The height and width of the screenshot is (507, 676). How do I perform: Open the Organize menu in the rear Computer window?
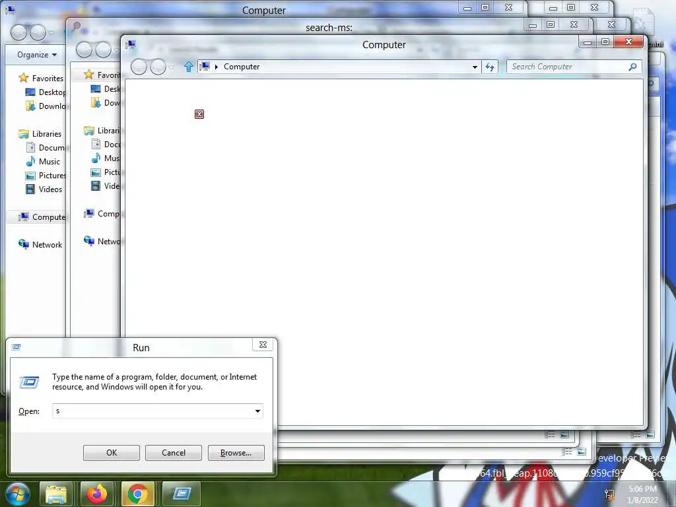(37, 55)
